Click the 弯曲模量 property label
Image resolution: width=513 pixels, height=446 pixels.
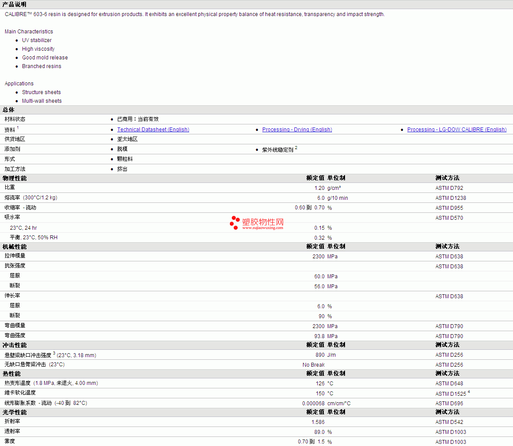point(15,326)
